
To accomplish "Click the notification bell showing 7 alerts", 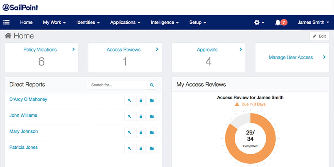I will 279,22.
